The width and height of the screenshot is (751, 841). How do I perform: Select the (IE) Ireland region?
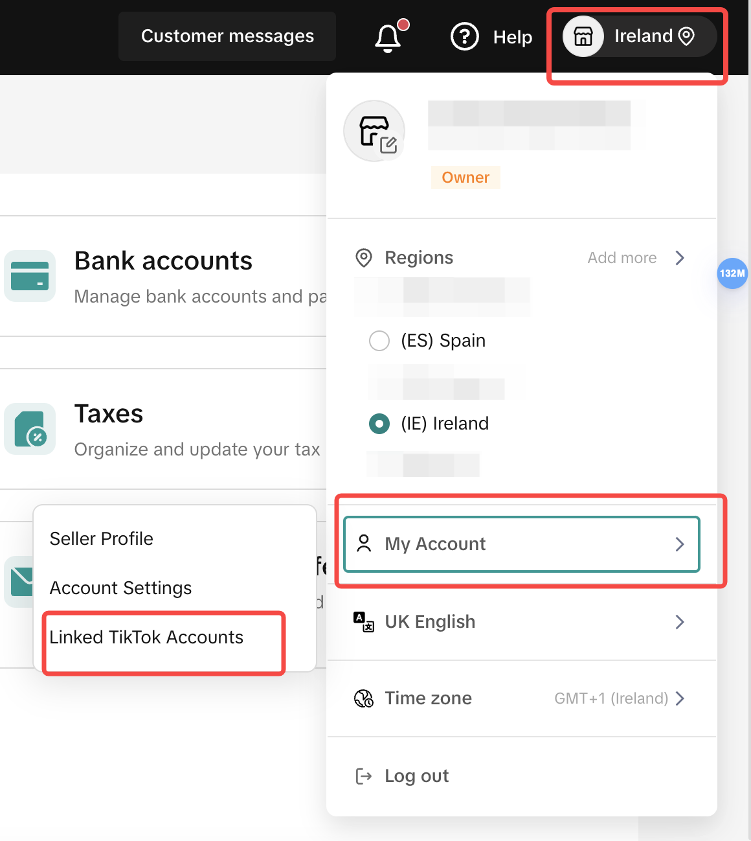click(x=379, y=424)
